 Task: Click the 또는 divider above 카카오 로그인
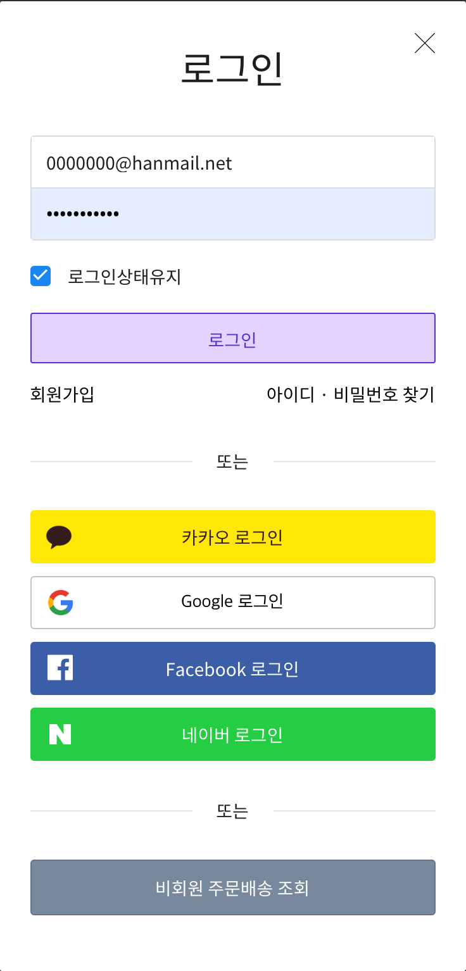click(x=232, y=461)
